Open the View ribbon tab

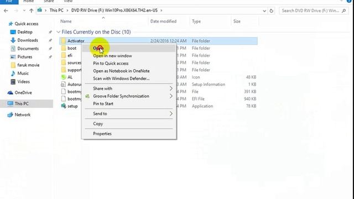(x=68, y=1)
